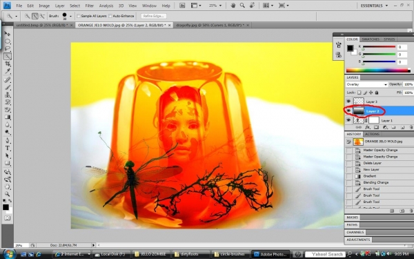This screenshot has height=259, width=414.
Task: Select the Gradient tool
Action: (7, 117)
